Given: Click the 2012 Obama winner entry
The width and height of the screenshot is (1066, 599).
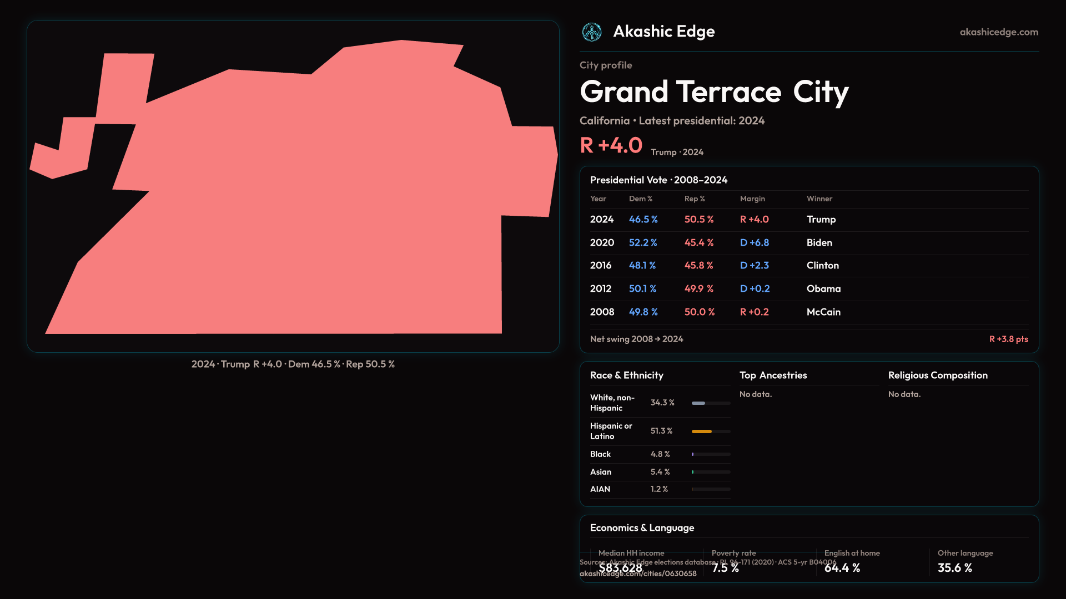Looking at the screenshot, I should tap(823, 289).
